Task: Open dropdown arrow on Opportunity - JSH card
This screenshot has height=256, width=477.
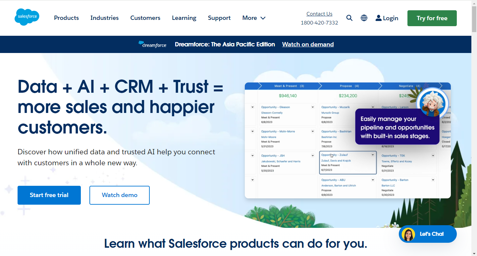Action: (x=312, y=156)
